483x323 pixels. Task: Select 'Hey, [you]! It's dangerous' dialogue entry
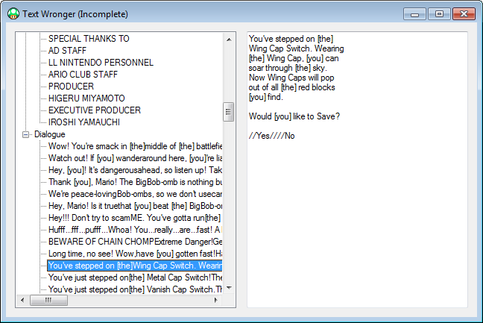coord(135,170)
